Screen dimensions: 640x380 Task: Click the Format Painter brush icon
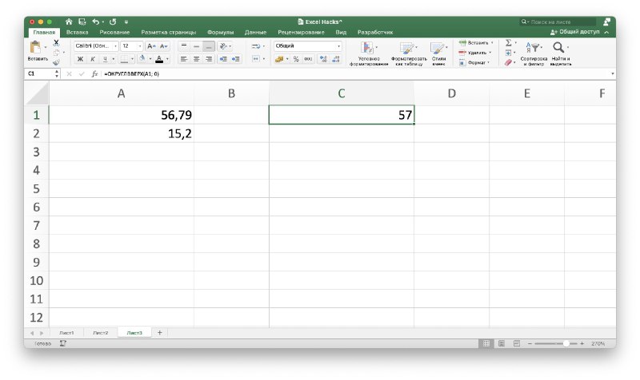(56, 62)
